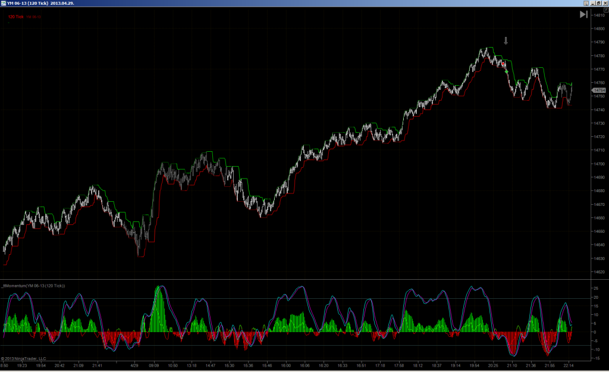The height and width of the screenshot is (372, 609).
Task: Click the '13:18' time axis label
Action: [x=192, y=365]
